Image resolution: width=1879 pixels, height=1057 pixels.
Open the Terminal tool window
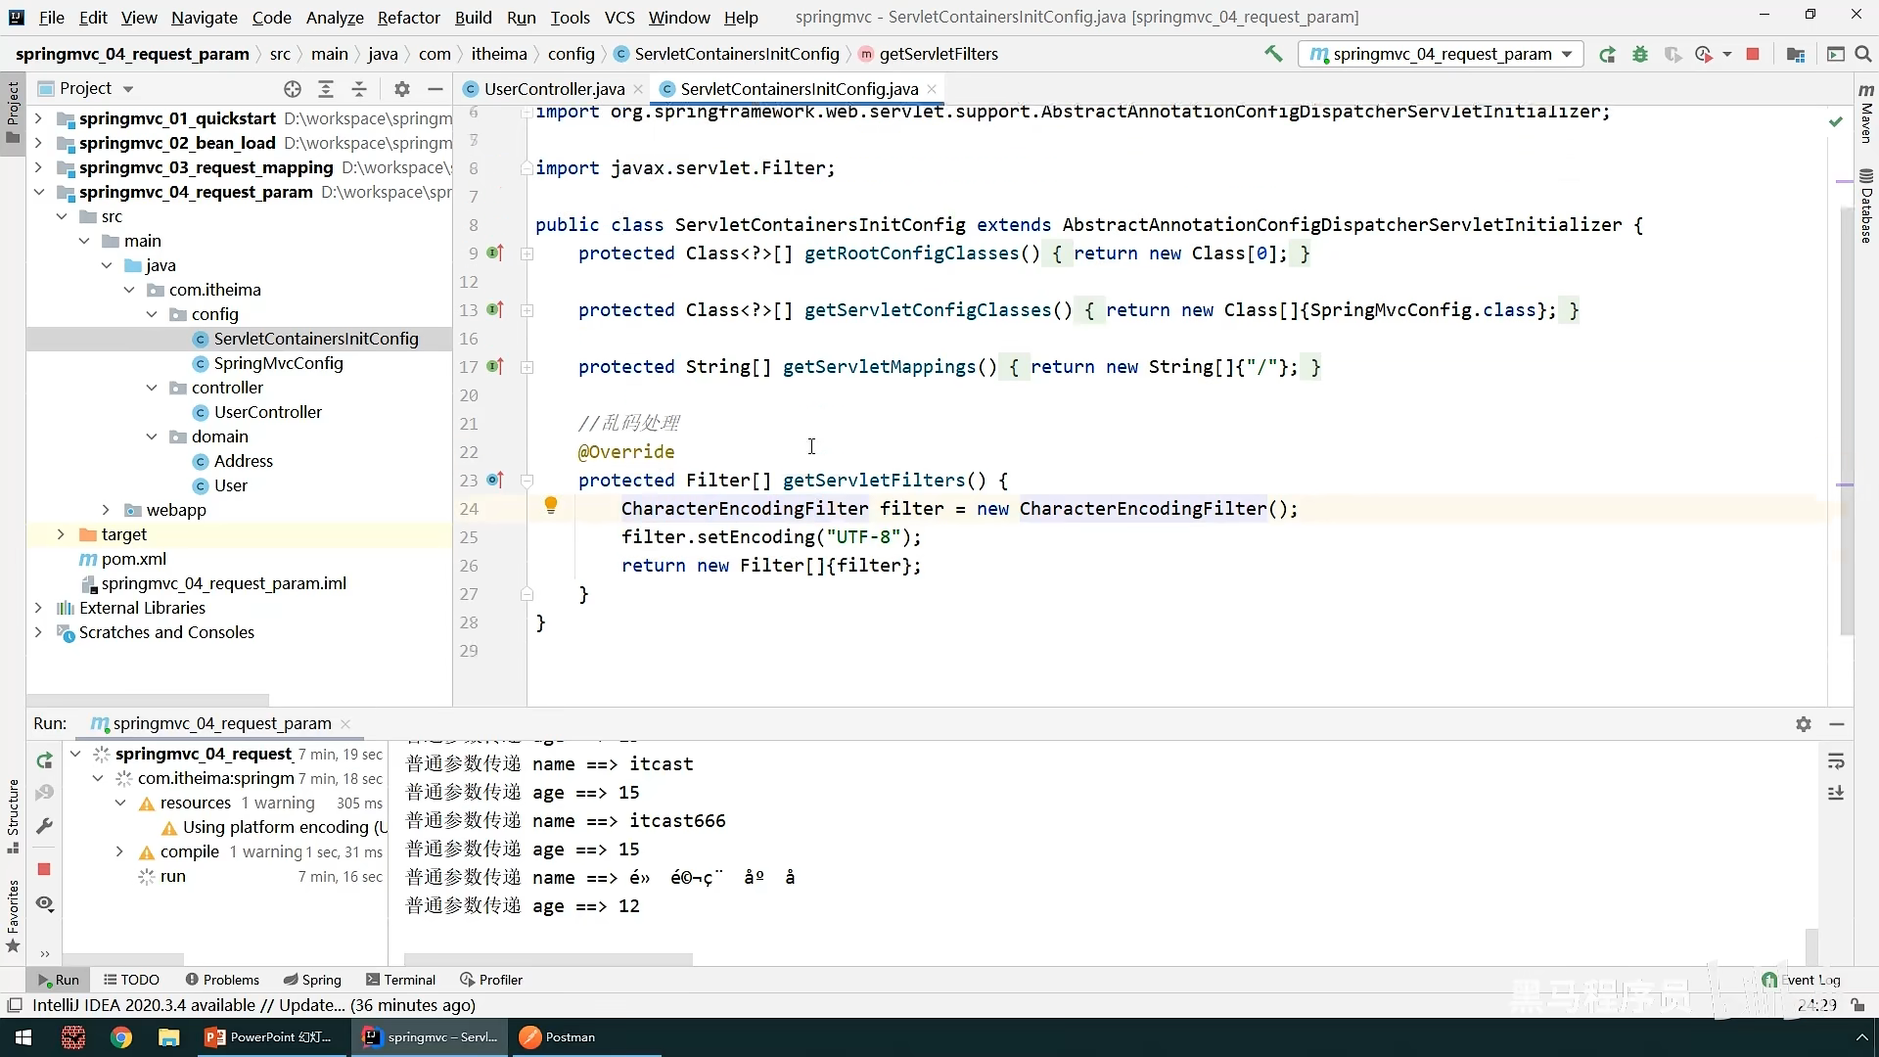point(400,980)
